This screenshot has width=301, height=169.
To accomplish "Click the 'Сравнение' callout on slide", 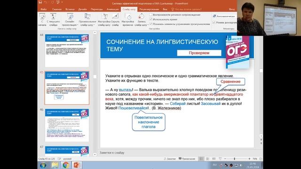I will 230,82.
